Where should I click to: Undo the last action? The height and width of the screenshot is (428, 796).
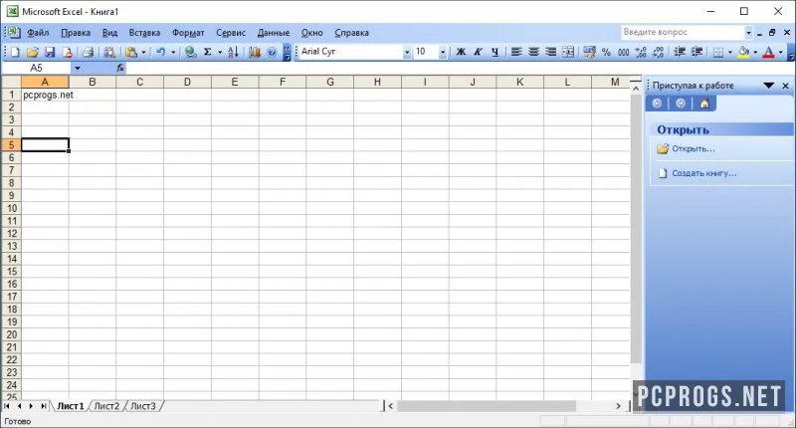pyautogui.click(x=161, y=52)
